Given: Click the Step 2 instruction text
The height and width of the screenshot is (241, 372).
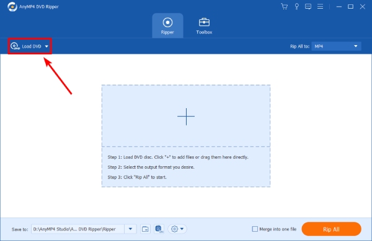Looking at the screenshot, I should pyautogui.click(x=151, y=167).
